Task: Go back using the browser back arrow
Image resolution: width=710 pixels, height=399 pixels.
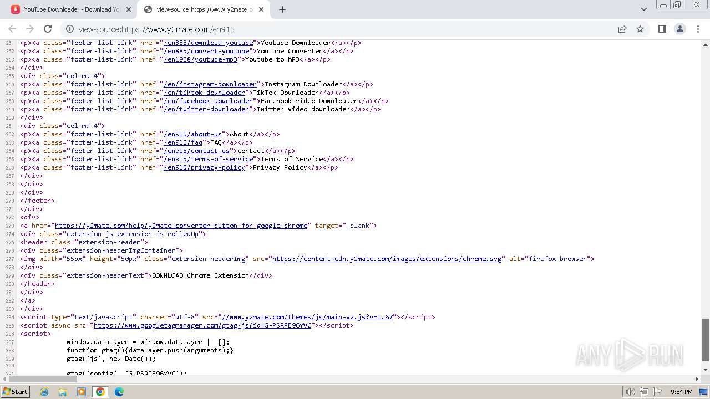Action: click(12, 29)
